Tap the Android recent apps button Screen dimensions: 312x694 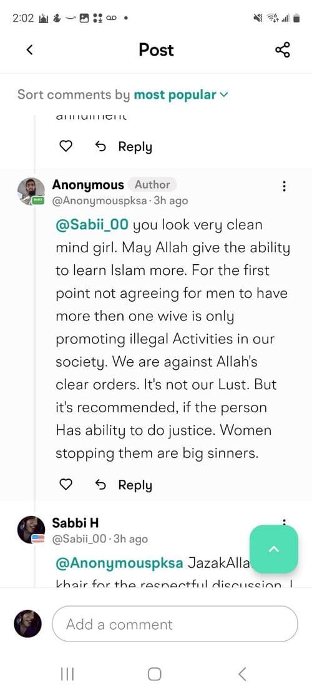click(67, 674)
